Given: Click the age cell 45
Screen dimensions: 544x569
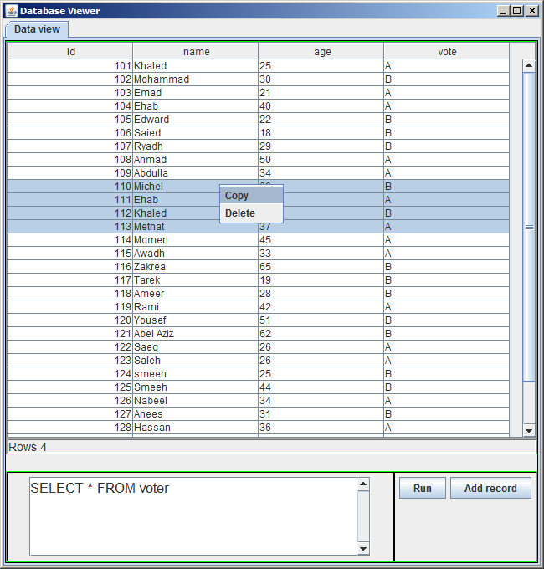Looking at the screenshot, I should [321, 240].
